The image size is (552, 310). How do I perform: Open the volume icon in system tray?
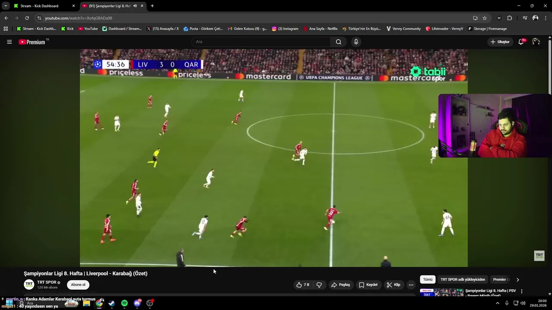pos(523,303)
